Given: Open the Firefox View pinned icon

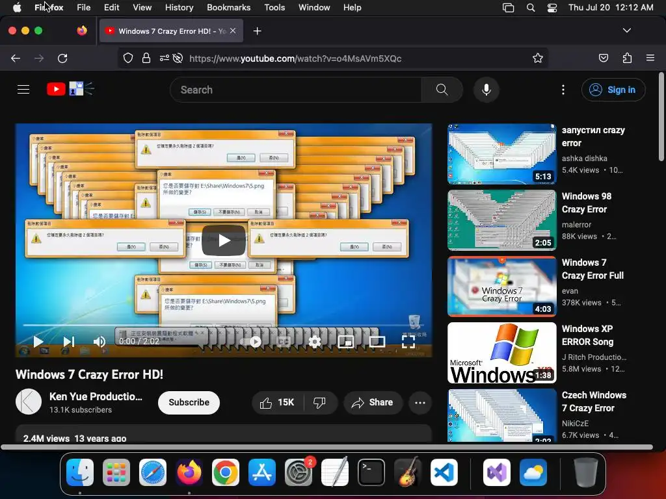Looking at the screenshot, I should click(x=82, y=31).
